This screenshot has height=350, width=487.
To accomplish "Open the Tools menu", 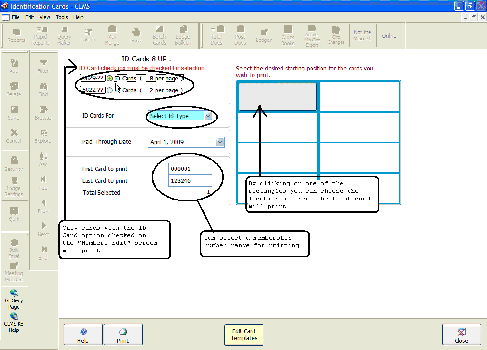I will pyautogui.click(x=62, y=17).
